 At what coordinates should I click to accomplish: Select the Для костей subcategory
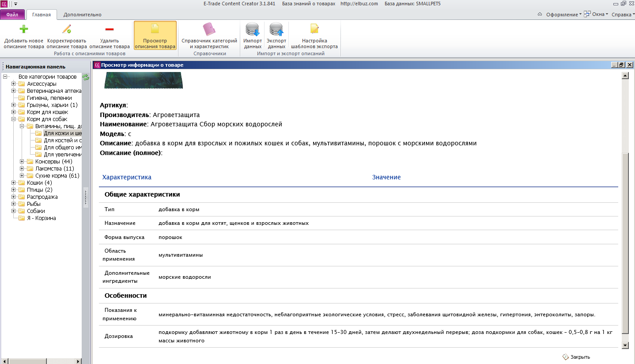pyautogui.click(x=62, y=140)
